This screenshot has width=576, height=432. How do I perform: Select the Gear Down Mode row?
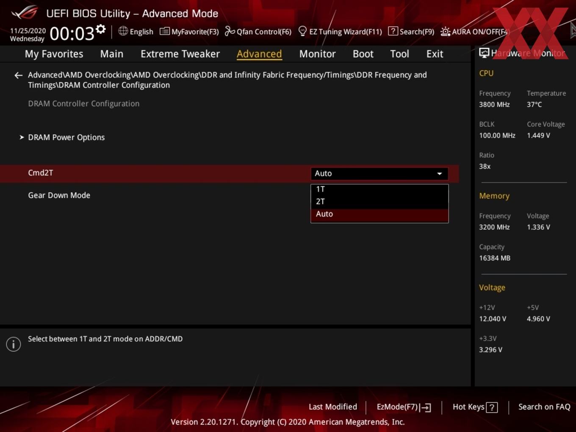229,195
